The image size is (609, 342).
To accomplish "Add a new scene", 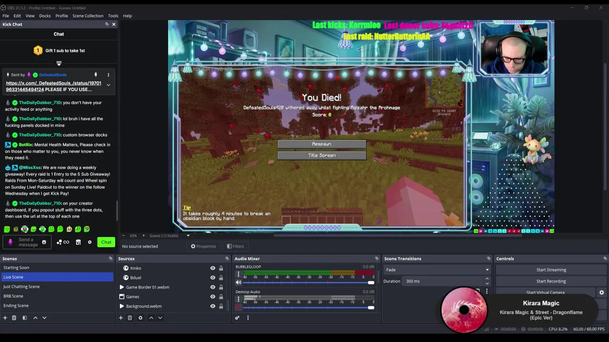I will (5, 318).
